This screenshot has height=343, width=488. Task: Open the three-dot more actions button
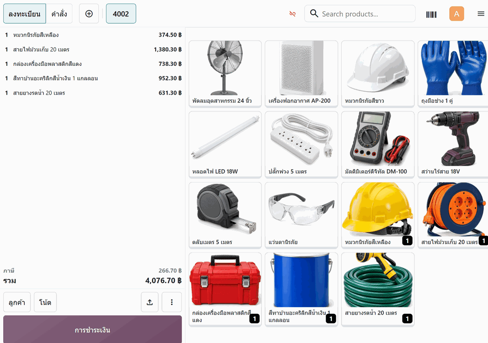pos(172,302)
